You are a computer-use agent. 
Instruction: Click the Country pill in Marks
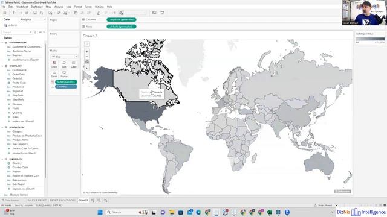pyautogui.click(x=66, y=87)
